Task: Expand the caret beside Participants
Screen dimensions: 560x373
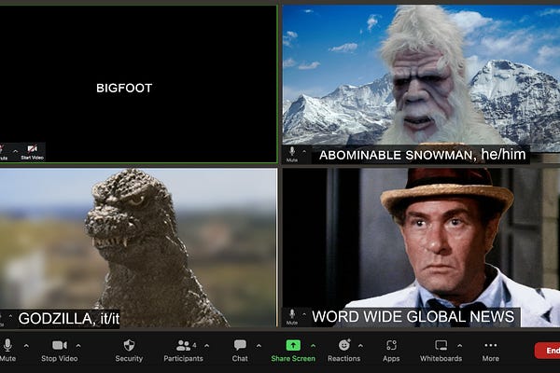Action: click(x=207, y=346)
